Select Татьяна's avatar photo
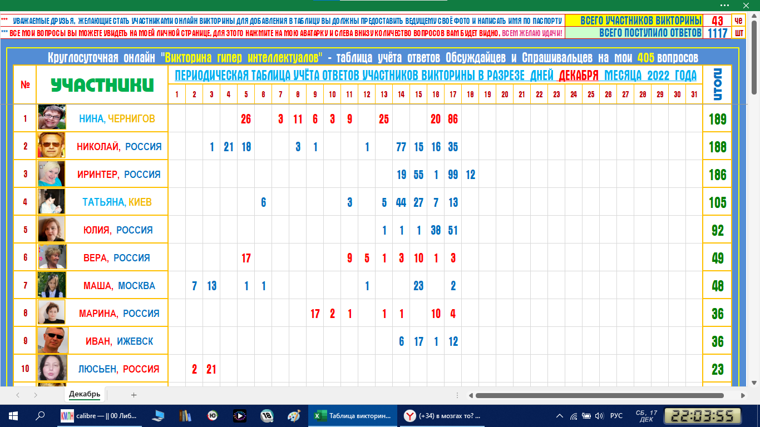 [x=52, y=201]
